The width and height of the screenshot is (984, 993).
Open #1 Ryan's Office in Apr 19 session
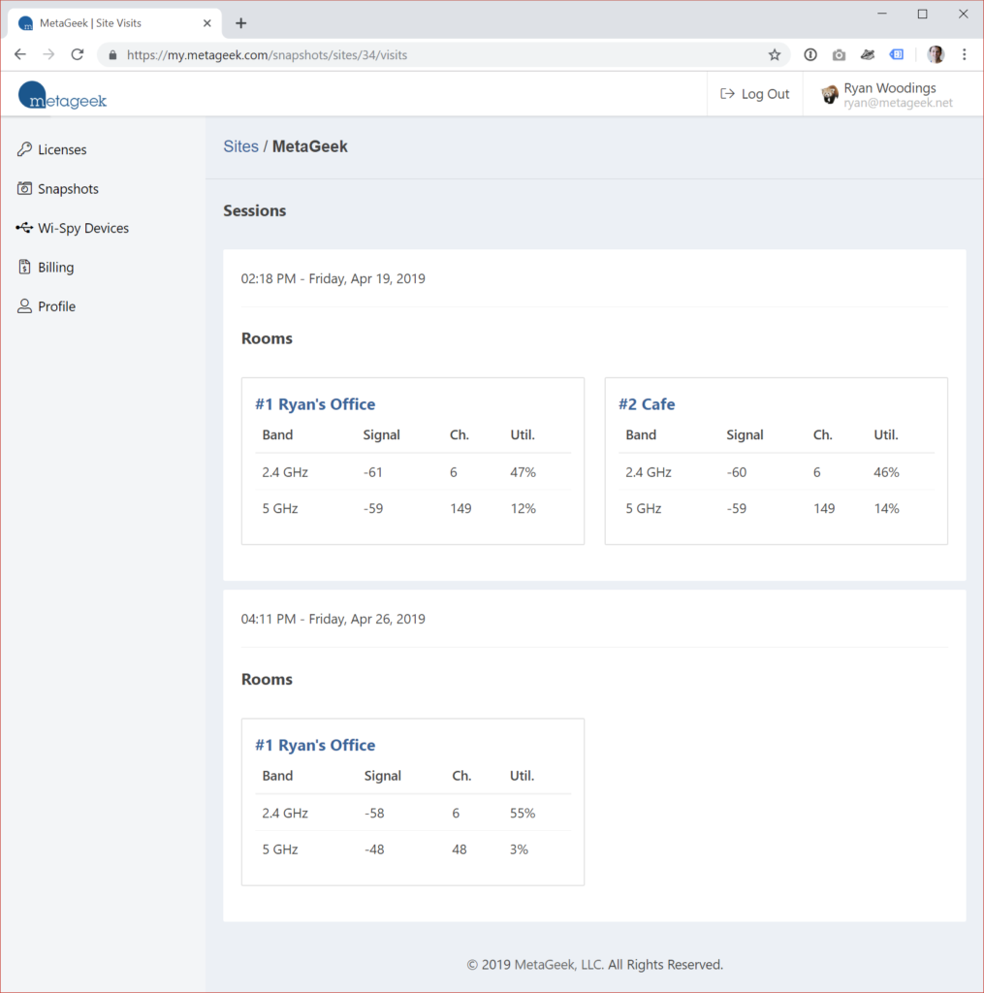(315, 404)
